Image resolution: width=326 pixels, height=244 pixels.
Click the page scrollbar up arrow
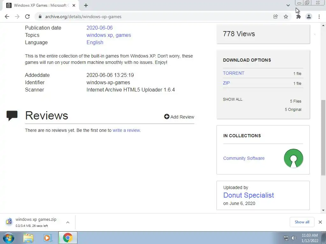click(x=323, y=25)
